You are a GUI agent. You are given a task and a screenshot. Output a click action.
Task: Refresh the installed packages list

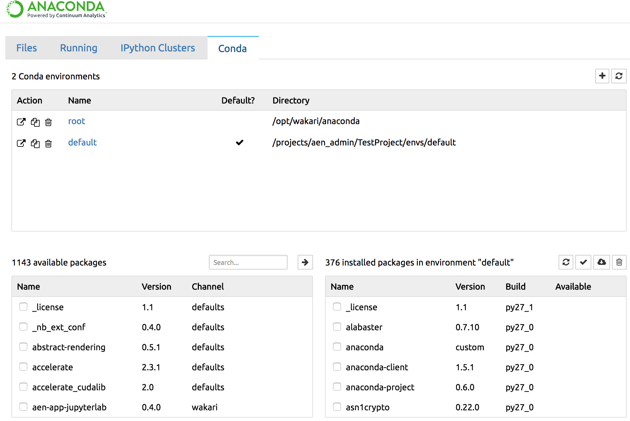(566, 262)
